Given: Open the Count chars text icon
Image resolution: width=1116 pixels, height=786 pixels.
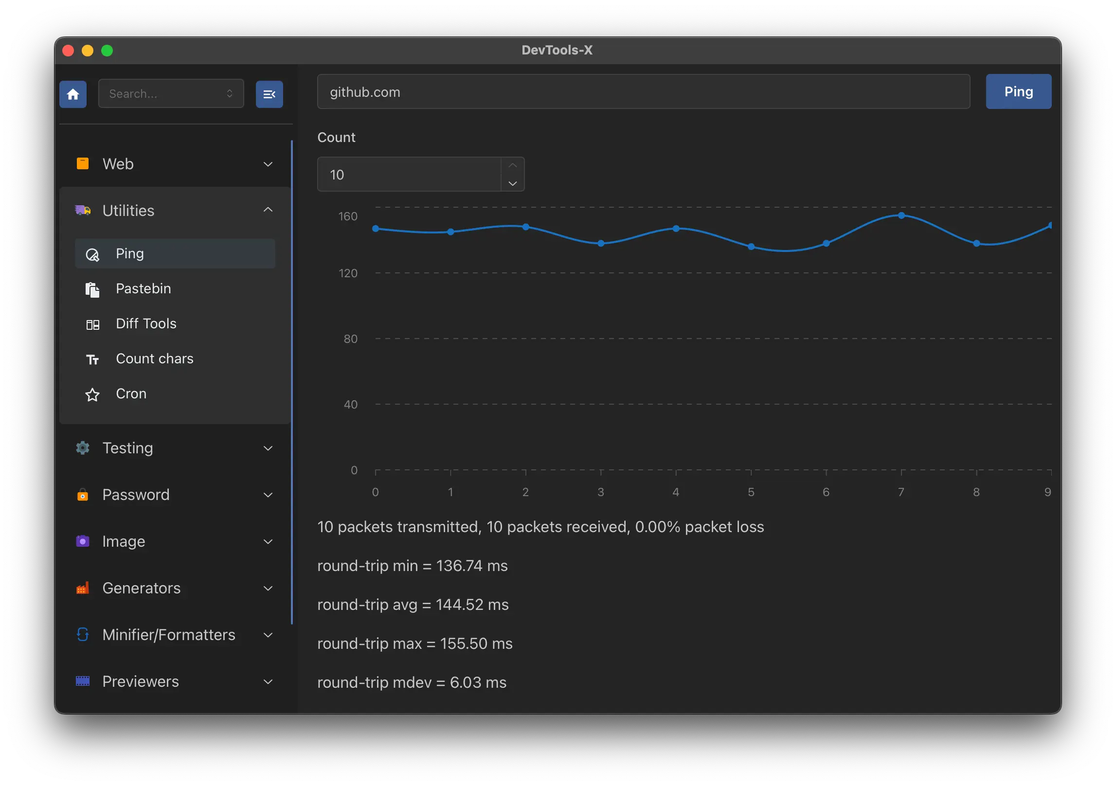Looking at the screenshot, I should point(92,359).
